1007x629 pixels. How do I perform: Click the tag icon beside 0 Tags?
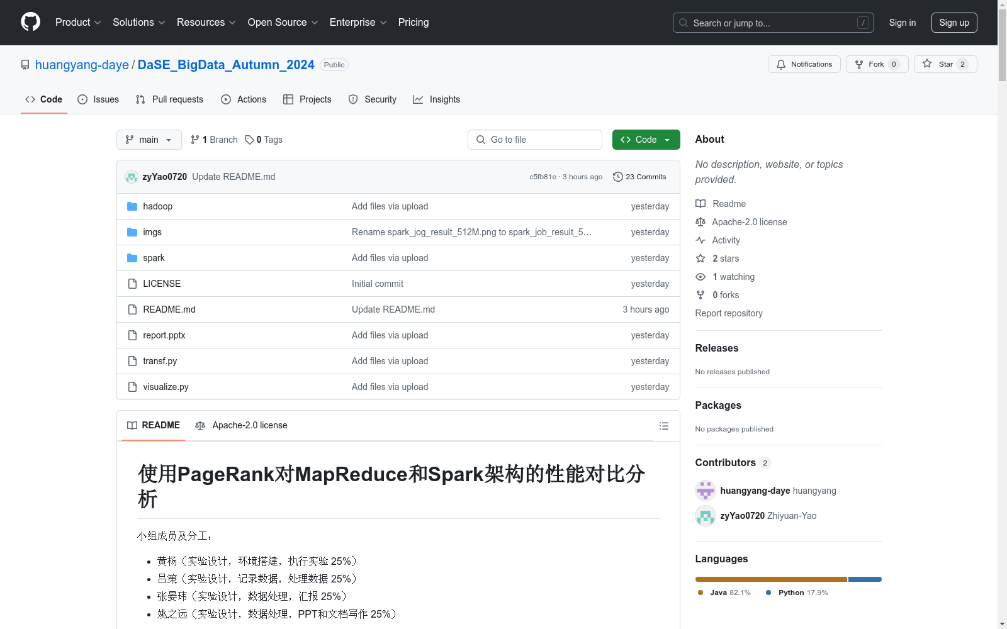[x=249, y=140]
